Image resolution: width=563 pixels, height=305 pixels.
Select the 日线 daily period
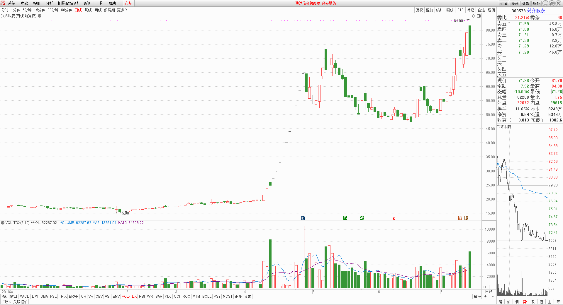tap(78, 10)
